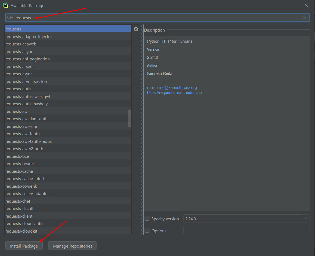
Task: Select the requests-auth package
Action: click(x=68, y=89)
